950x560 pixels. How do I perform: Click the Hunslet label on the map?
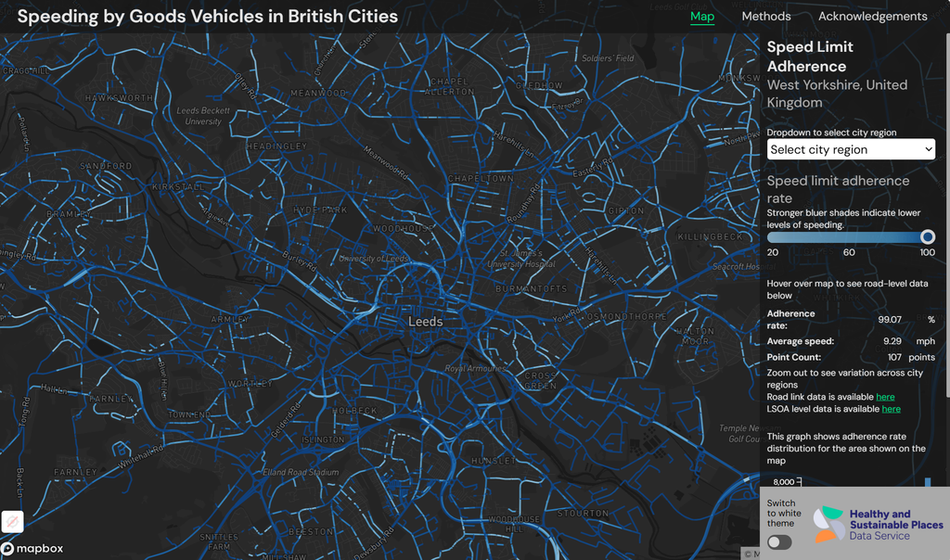[x=494, y=461]
